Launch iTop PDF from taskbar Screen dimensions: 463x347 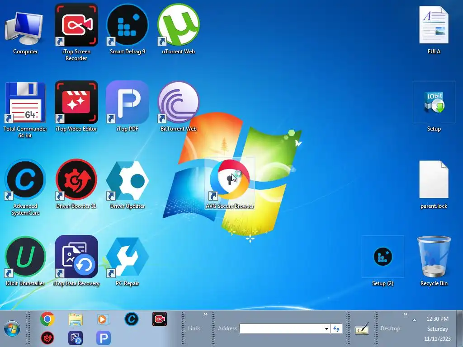coord(104,338)
